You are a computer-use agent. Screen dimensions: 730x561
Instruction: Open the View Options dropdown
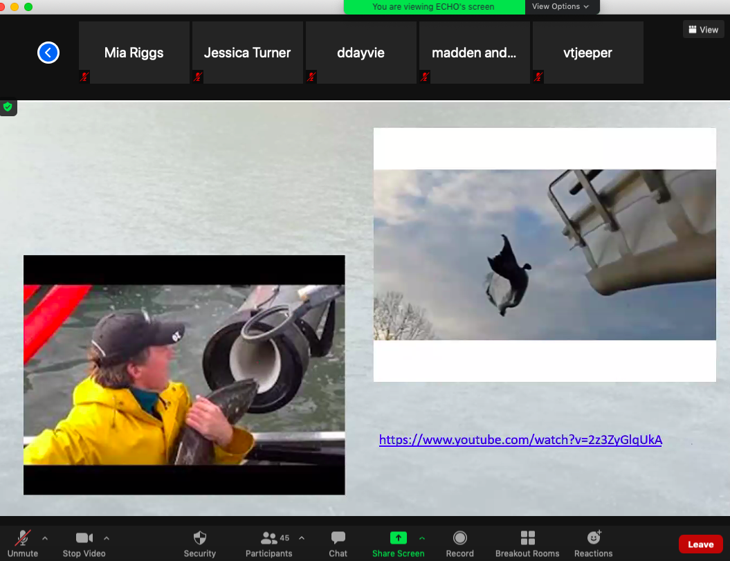pos(560,7)
